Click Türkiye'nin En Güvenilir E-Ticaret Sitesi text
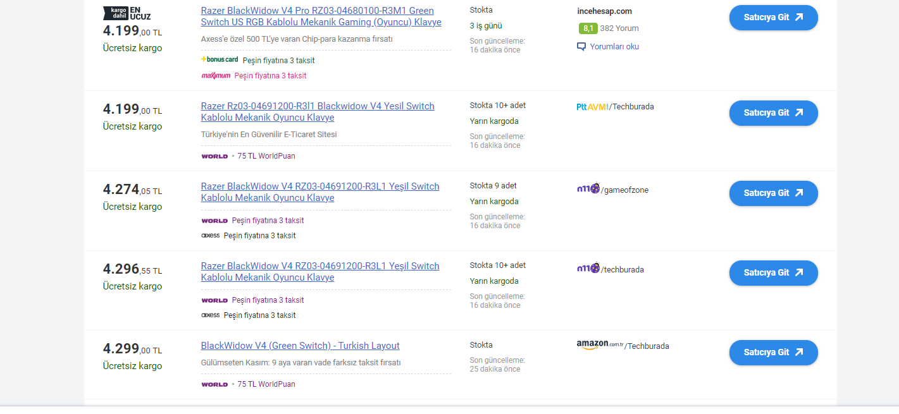 (x=269, y=135)
